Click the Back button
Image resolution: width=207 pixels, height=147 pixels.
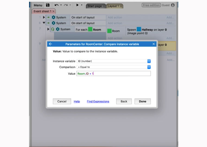click(x=124, y=101)
